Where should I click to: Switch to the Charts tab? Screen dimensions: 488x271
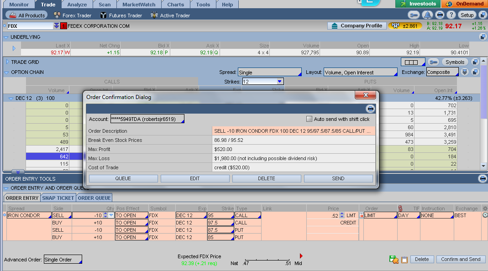click(x=175, y=5)
